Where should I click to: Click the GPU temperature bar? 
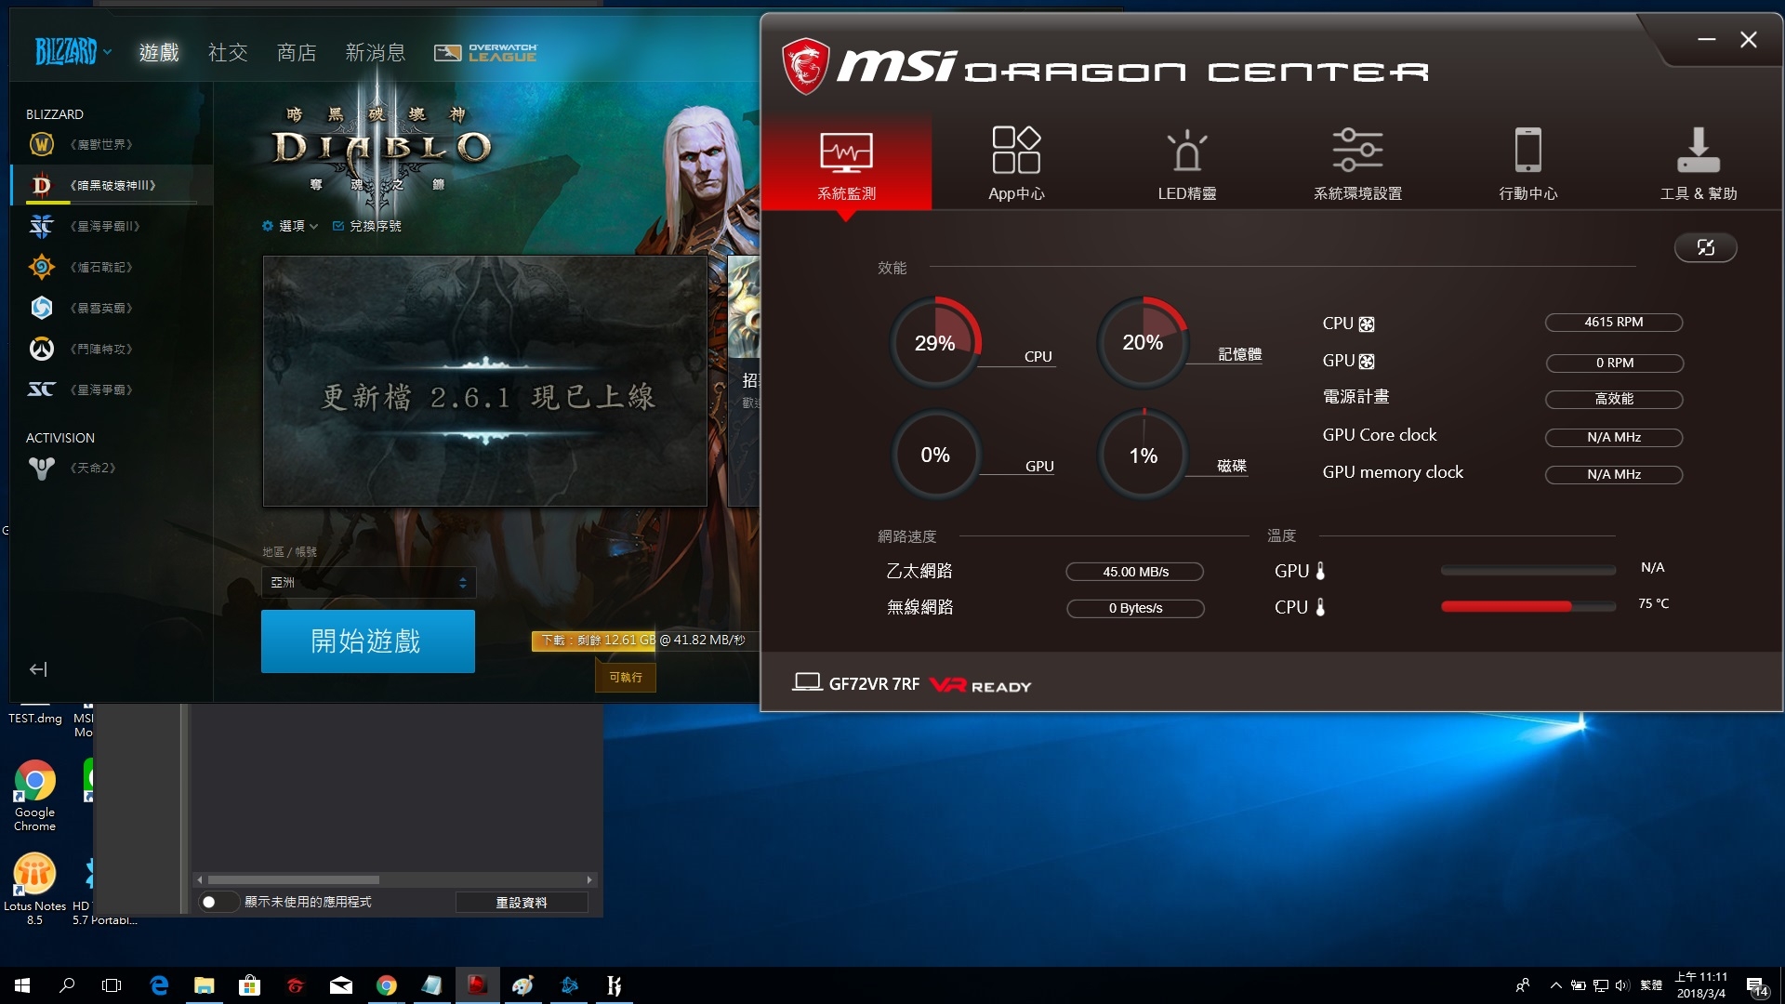(x=1527, y=570)
